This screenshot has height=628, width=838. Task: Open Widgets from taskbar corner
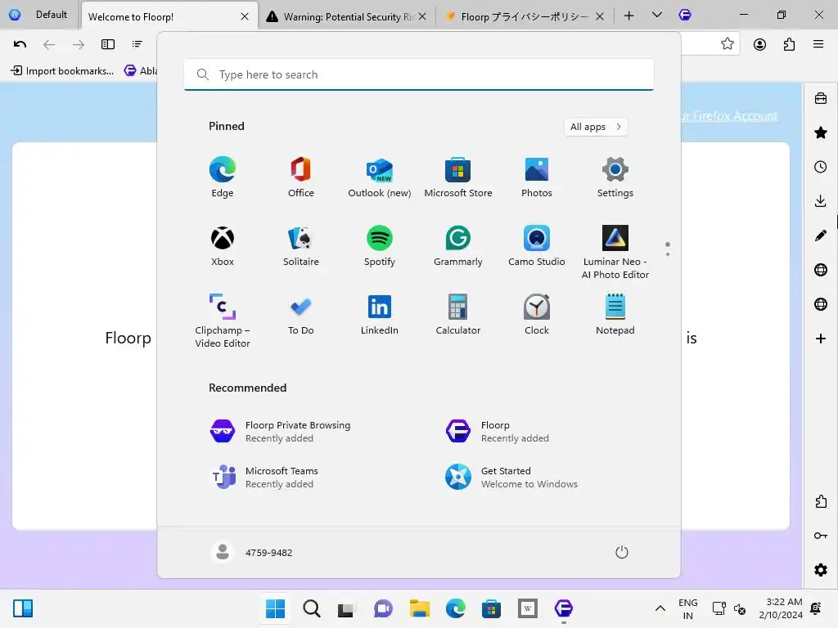(x=23, y=608)
